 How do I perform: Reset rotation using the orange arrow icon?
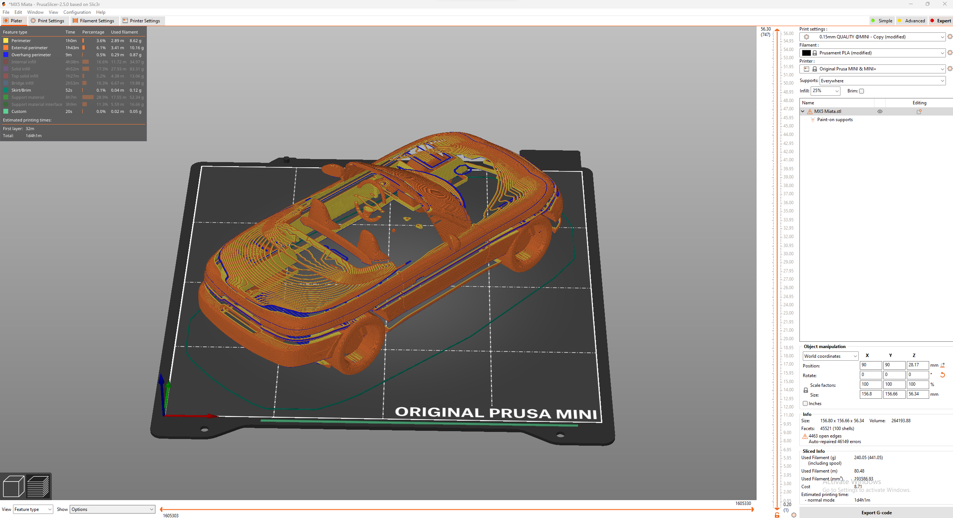pyautogui.click(x=943, y=375)
